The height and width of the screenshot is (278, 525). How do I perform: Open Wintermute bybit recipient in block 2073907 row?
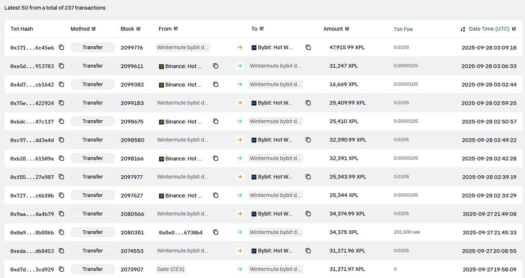coord(276,269)
